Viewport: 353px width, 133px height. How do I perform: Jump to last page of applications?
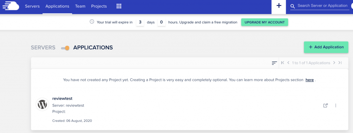[x=340, y=63]
